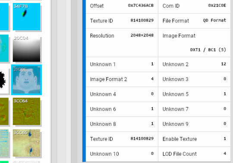This screenshot has height=163, width=233.
Task: Select the 3CC65 texture thumbnail
Action: (x=26, y=143)
